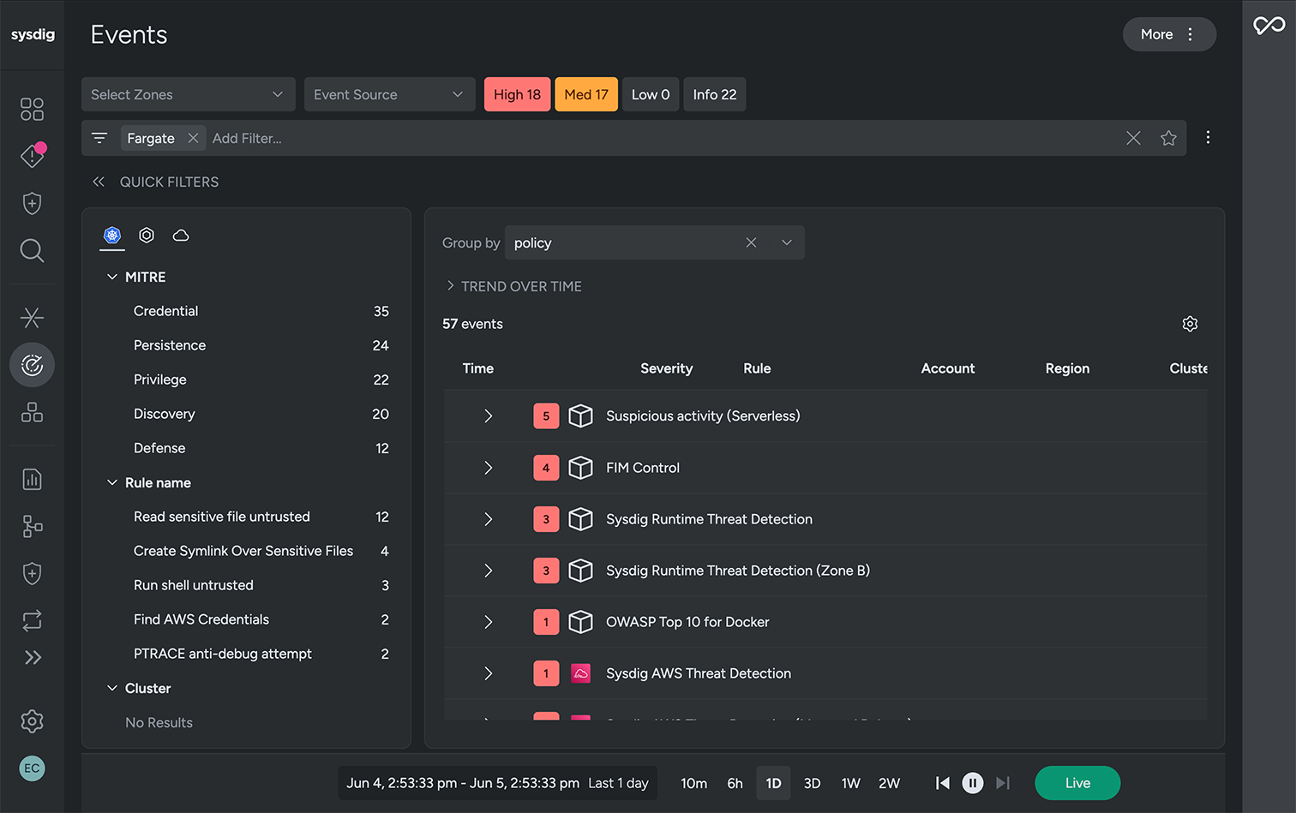The image size is (1296, 813).
Task: Clear all filters with the X icon
Action: pos(1133,138)
